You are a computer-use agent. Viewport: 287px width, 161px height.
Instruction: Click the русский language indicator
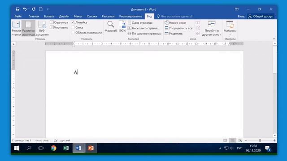coord(65,140)
